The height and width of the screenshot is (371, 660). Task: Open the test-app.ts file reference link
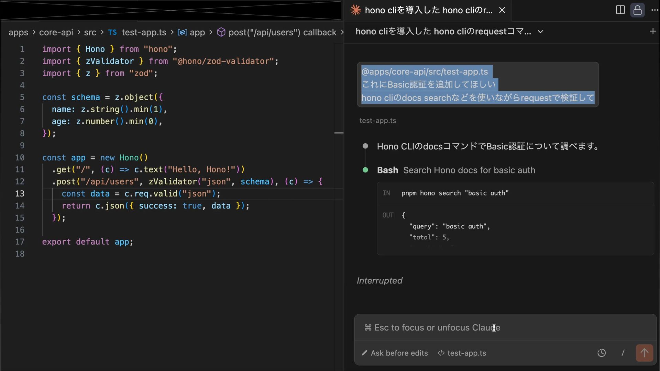[377, 121]
